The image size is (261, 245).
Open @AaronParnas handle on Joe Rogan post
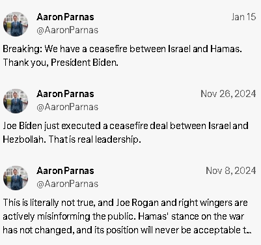tap(68, 184)
